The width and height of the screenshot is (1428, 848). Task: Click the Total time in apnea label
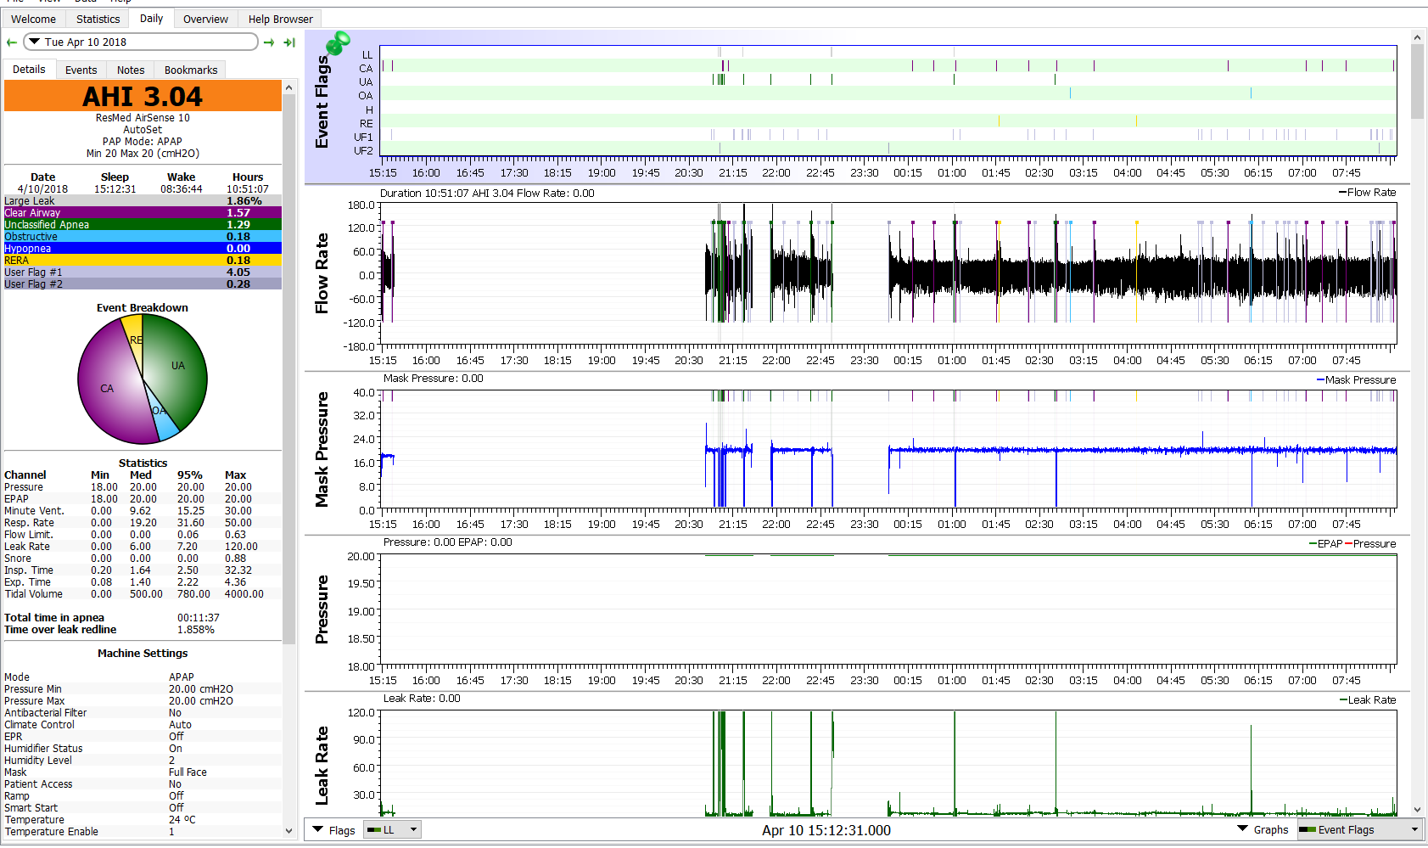click(x=54, y=618)
